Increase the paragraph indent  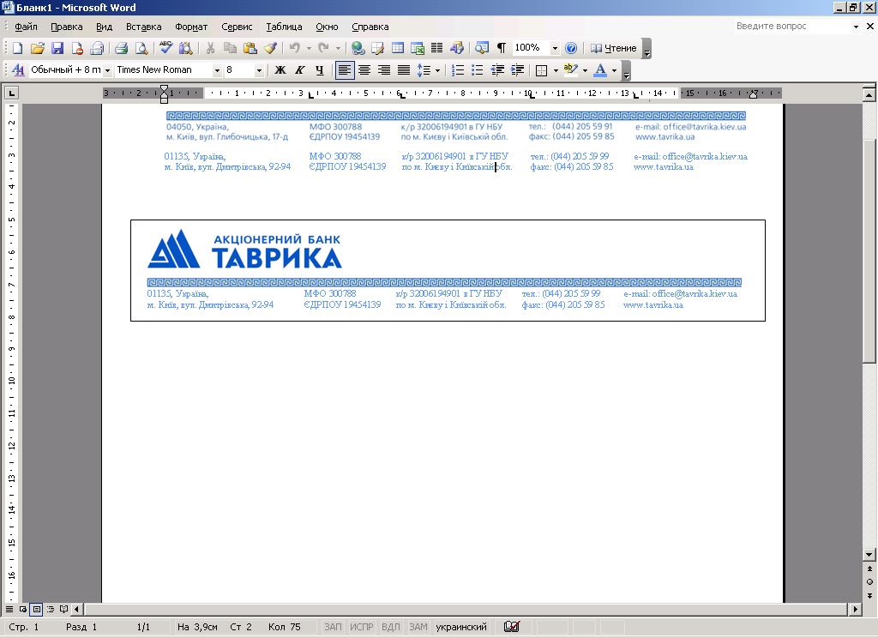pyautogui.click(x=517, y=70)
